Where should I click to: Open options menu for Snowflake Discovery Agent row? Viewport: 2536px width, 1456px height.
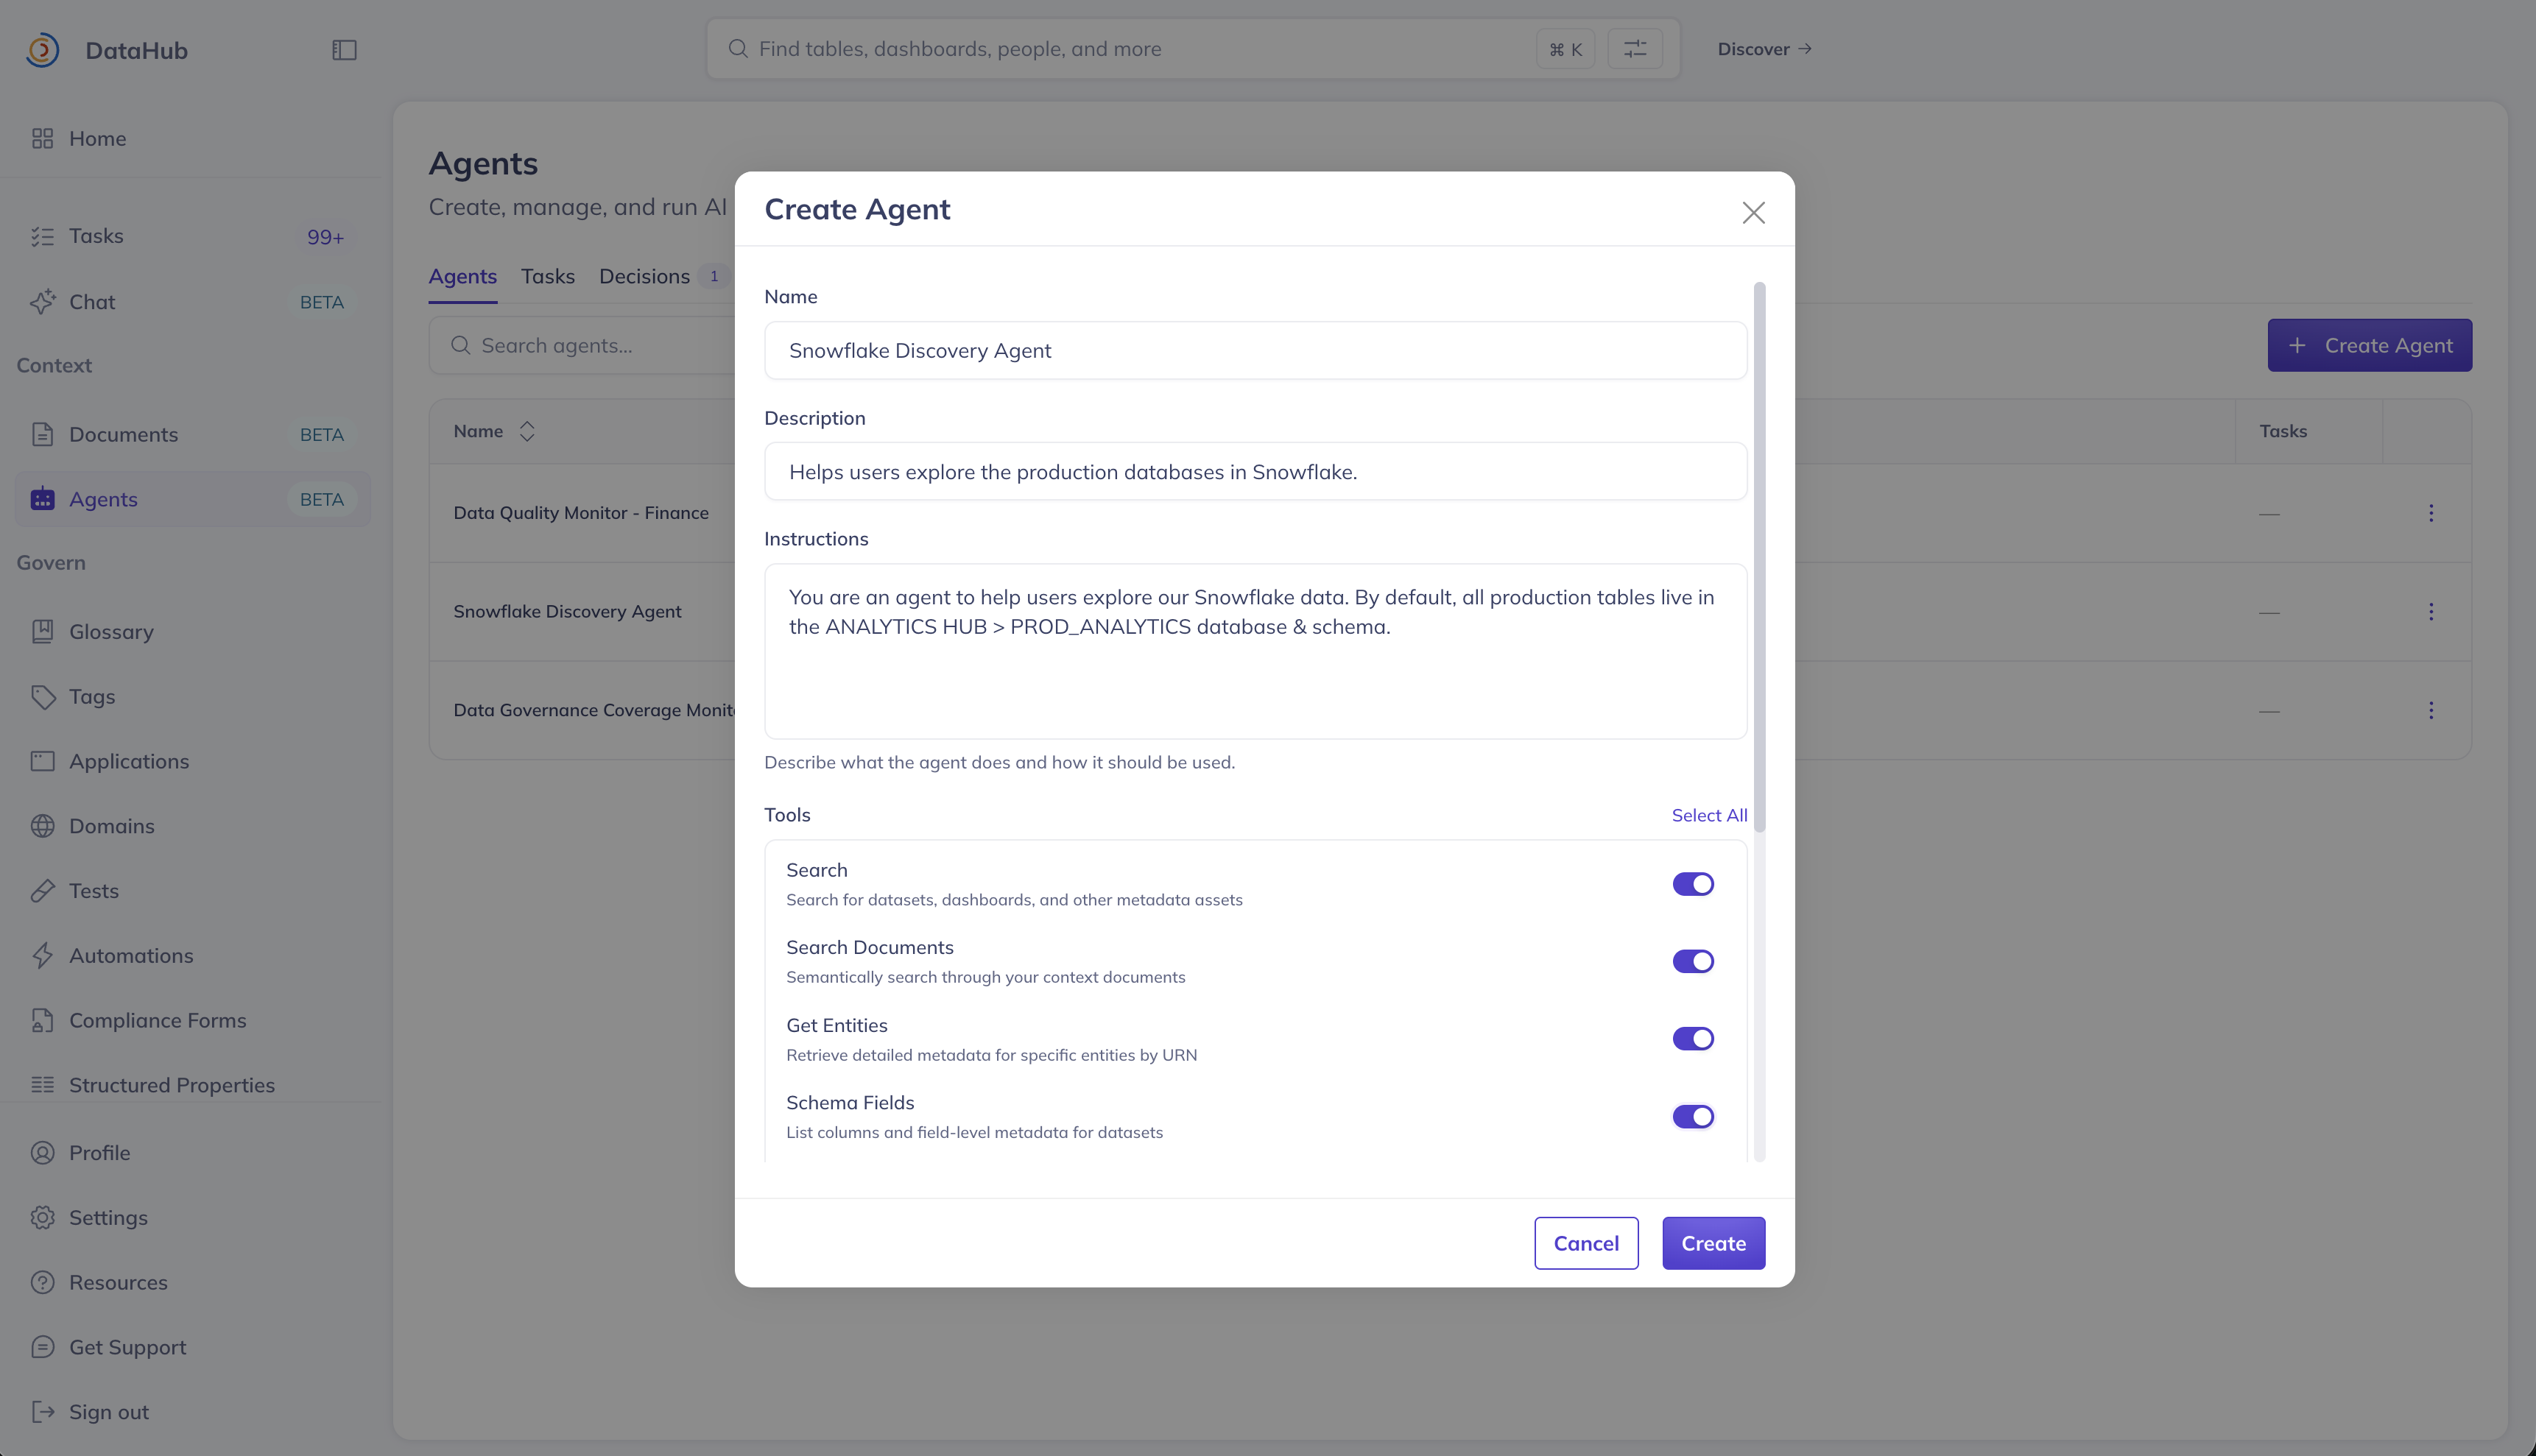pos(2431,611)
